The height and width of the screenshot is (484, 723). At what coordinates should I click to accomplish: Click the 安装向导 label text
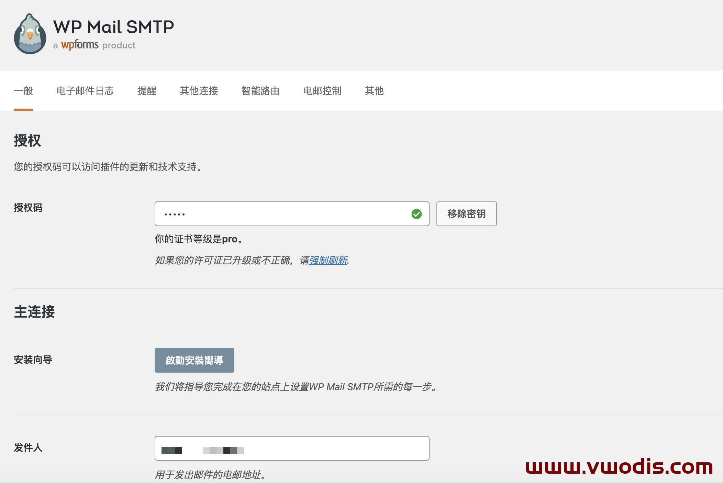(33, 360)
